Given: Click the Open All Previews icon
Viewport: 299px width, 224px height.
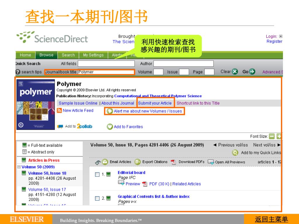Looking at the screenshot, I should point(211,162).
